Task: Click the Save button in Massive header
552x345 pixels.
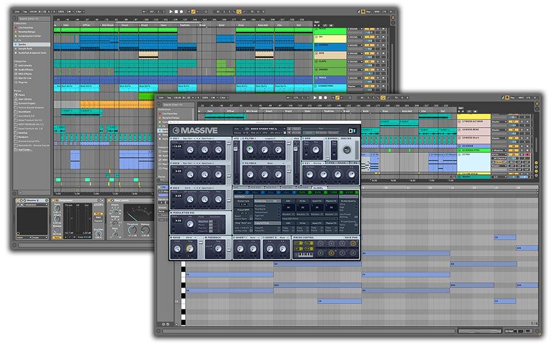Action: click(x=297, y=129)
